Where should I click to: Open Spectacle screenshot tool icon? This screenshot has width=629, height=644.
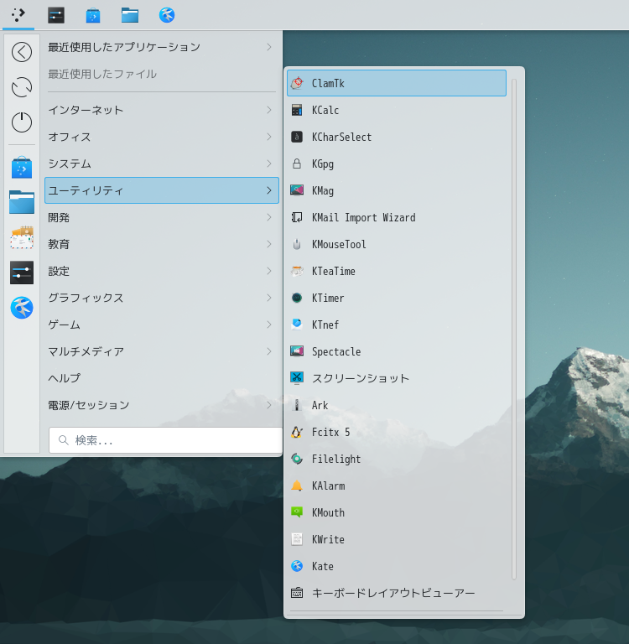[x=296, y=351]
